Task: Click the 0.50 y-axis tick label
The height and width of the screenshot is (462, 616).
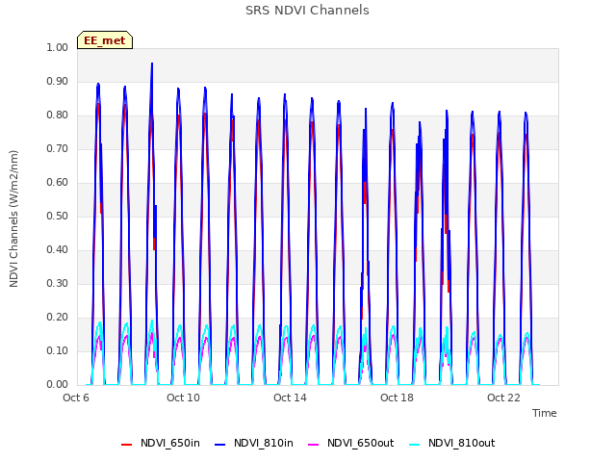Action: 58,216
